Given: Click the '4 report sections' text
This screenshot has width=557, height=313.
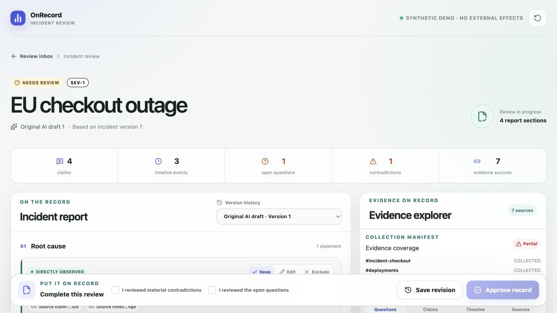Looking at the screenshot, I should point(523,120).
